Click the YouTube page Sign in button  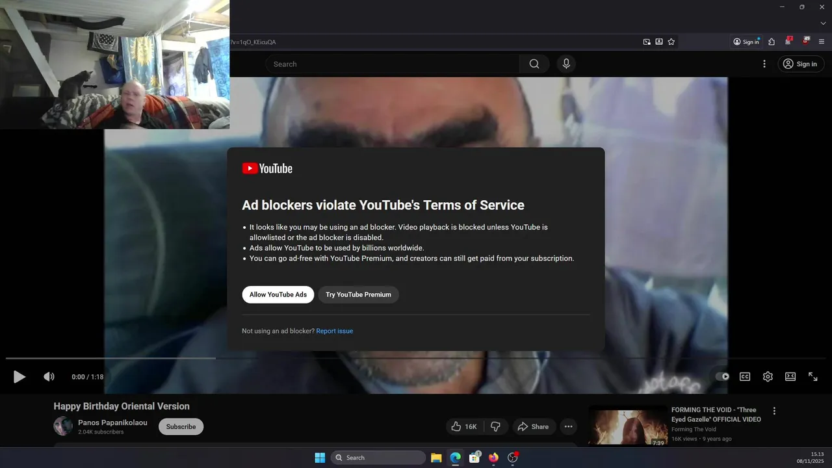pyautogui.click(x=801, y=64)
